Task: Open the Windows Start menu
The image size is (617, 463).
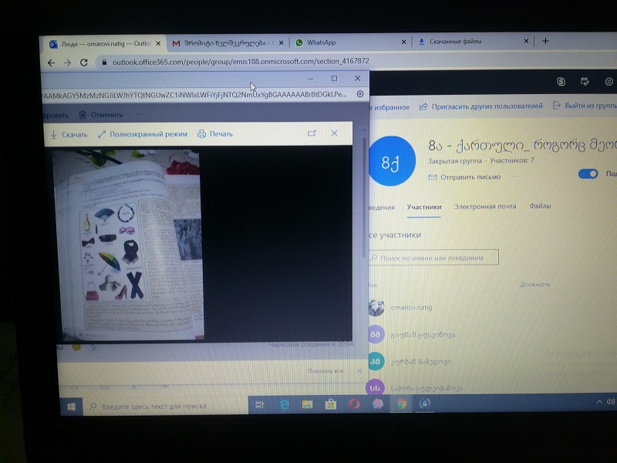Action: (x=71, y=407)
